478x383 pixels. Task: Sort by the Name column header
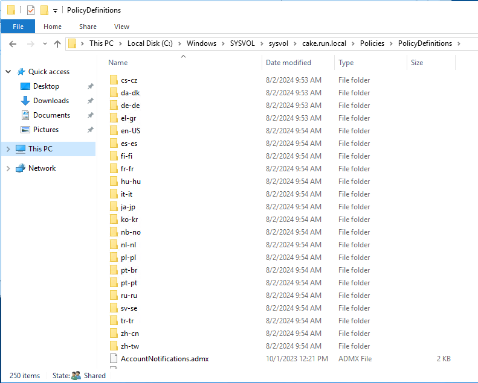click(x=118, y=63)
